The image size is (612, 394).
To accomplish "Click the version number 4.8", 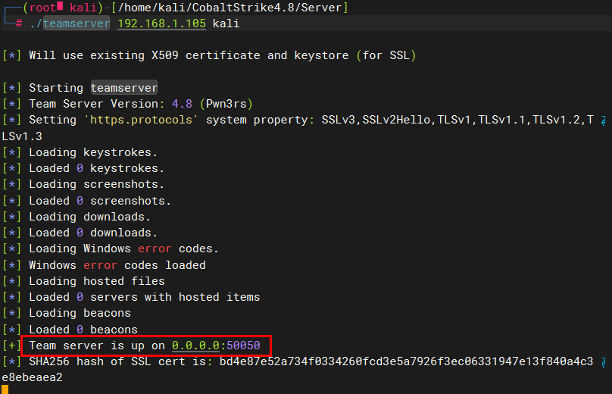I will pyautogui.click(x=182, y=104).
